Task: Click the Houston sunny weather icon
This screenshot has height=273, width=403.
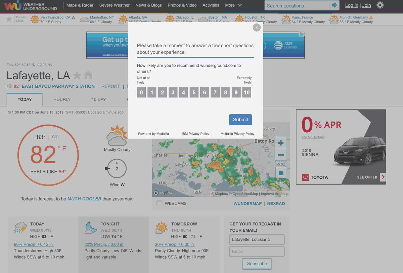Action: coord(239,19)
